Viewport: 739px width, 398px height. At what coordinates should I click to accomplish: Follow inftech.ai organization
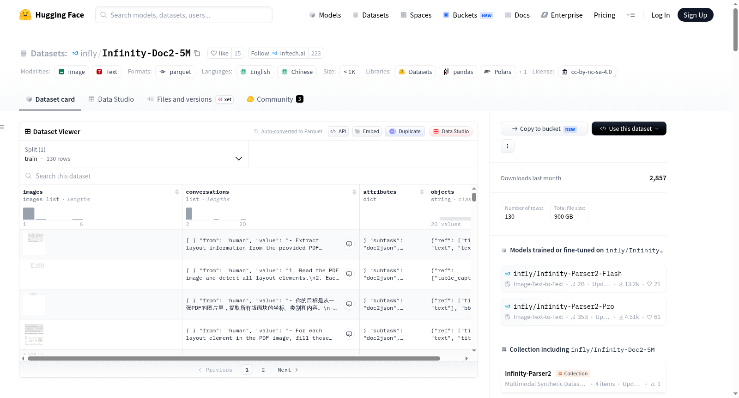(278, 53)
